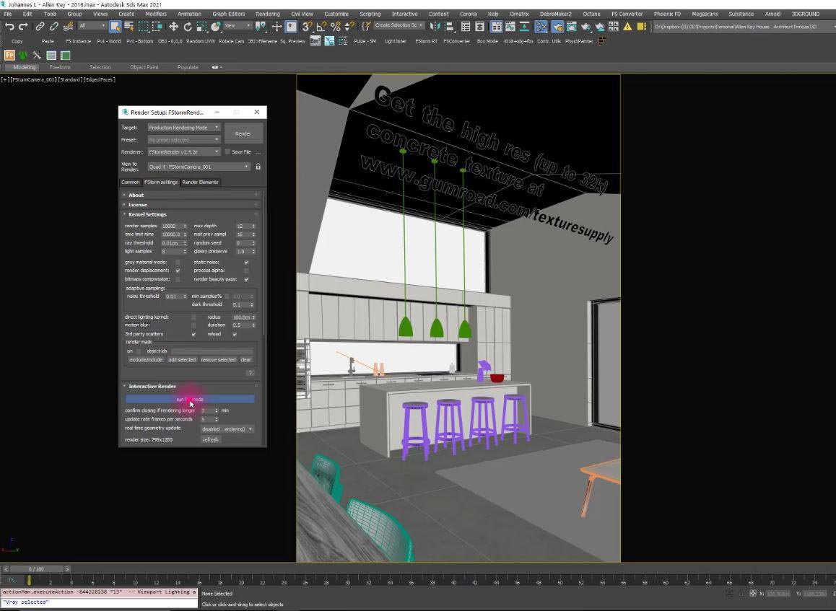Select the Move transform tool
Image resolution: width=836 pixels, height=611 pixels.
pos(173,27)
